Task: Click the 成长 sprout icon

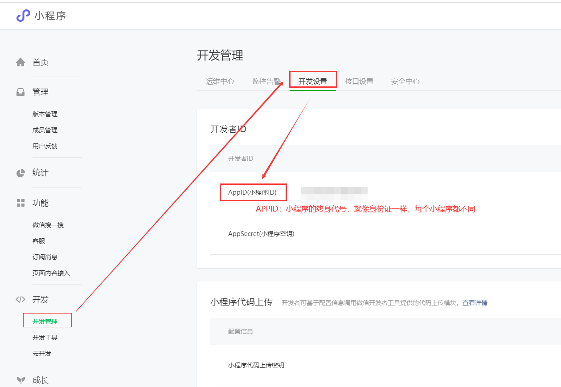Action: coord(20,380)
